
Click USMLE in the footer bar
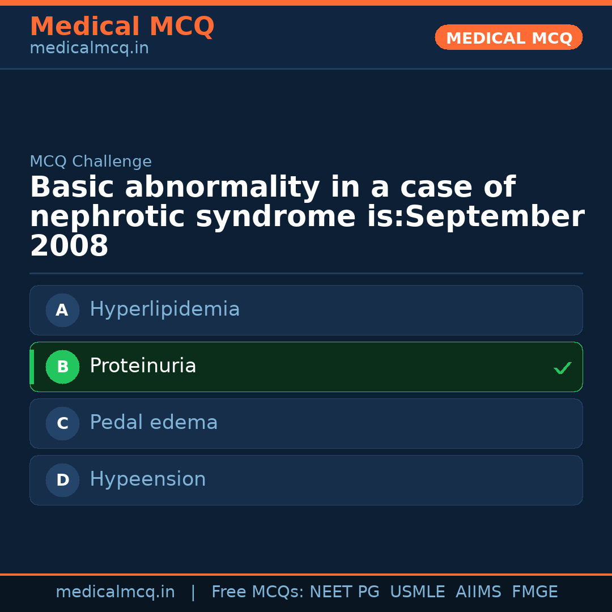coord(417,592)
